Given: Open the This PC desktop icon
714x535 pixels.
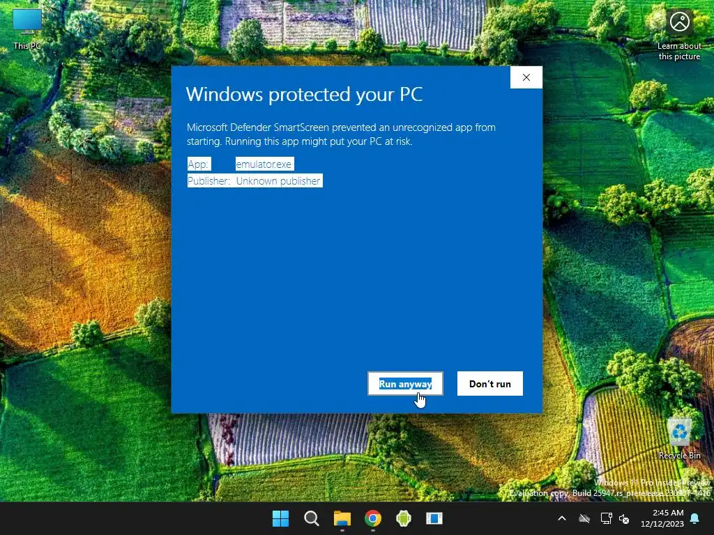Looking at the screenshot, I should (x=27, y=29).
